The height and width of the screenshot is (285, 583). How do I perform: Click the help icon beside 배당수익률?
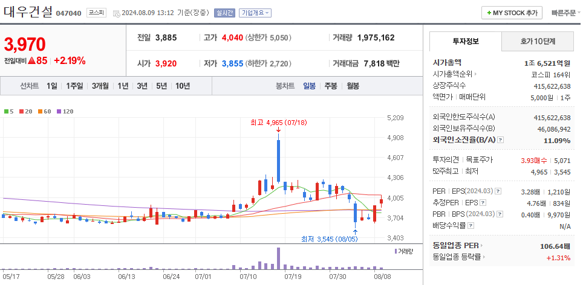471,226
